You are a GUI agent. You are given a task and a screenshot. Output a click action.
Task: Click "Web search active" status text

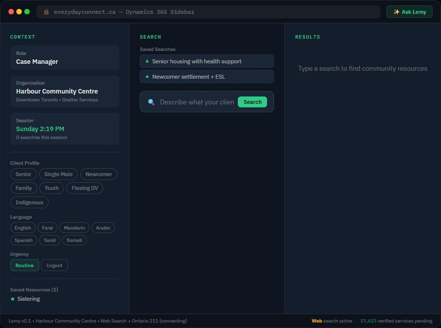coord(332,321)
